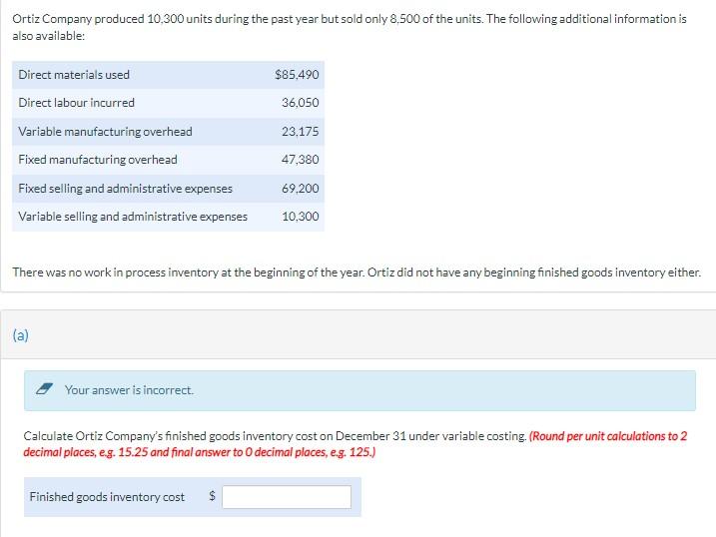The image size is (716, 537).
Task: Select 'Variable selling and administrative expenses' label
Action: tap(133, 217)
